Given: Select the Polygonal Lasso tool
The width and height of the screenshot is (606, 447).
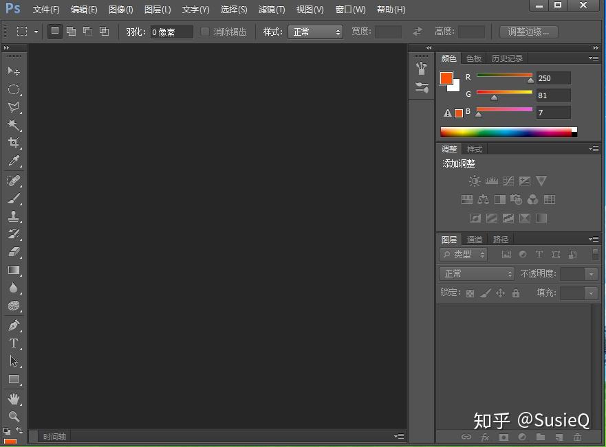Looking at the screenshot, I should point(14,107).
